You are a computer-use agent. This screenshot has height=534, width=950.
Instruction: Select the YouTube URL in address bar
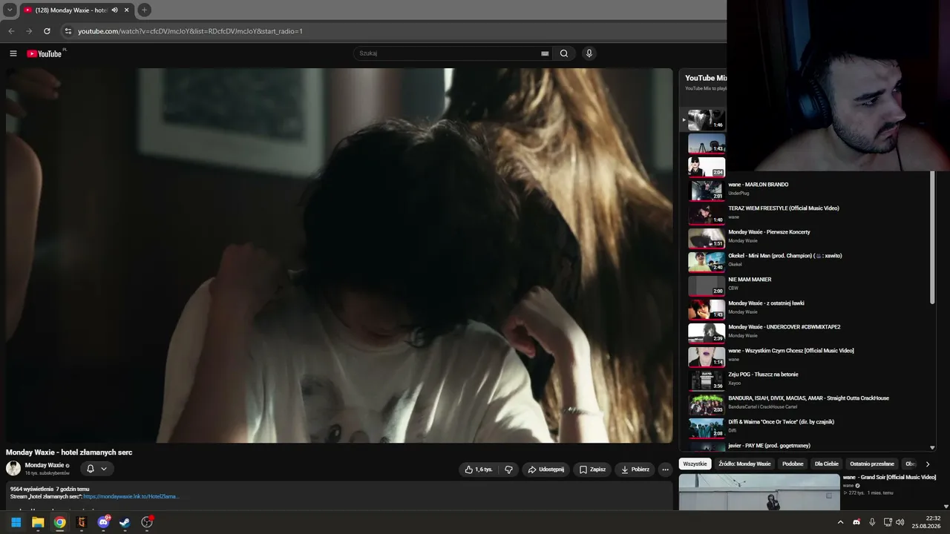[x=190, y=31]
